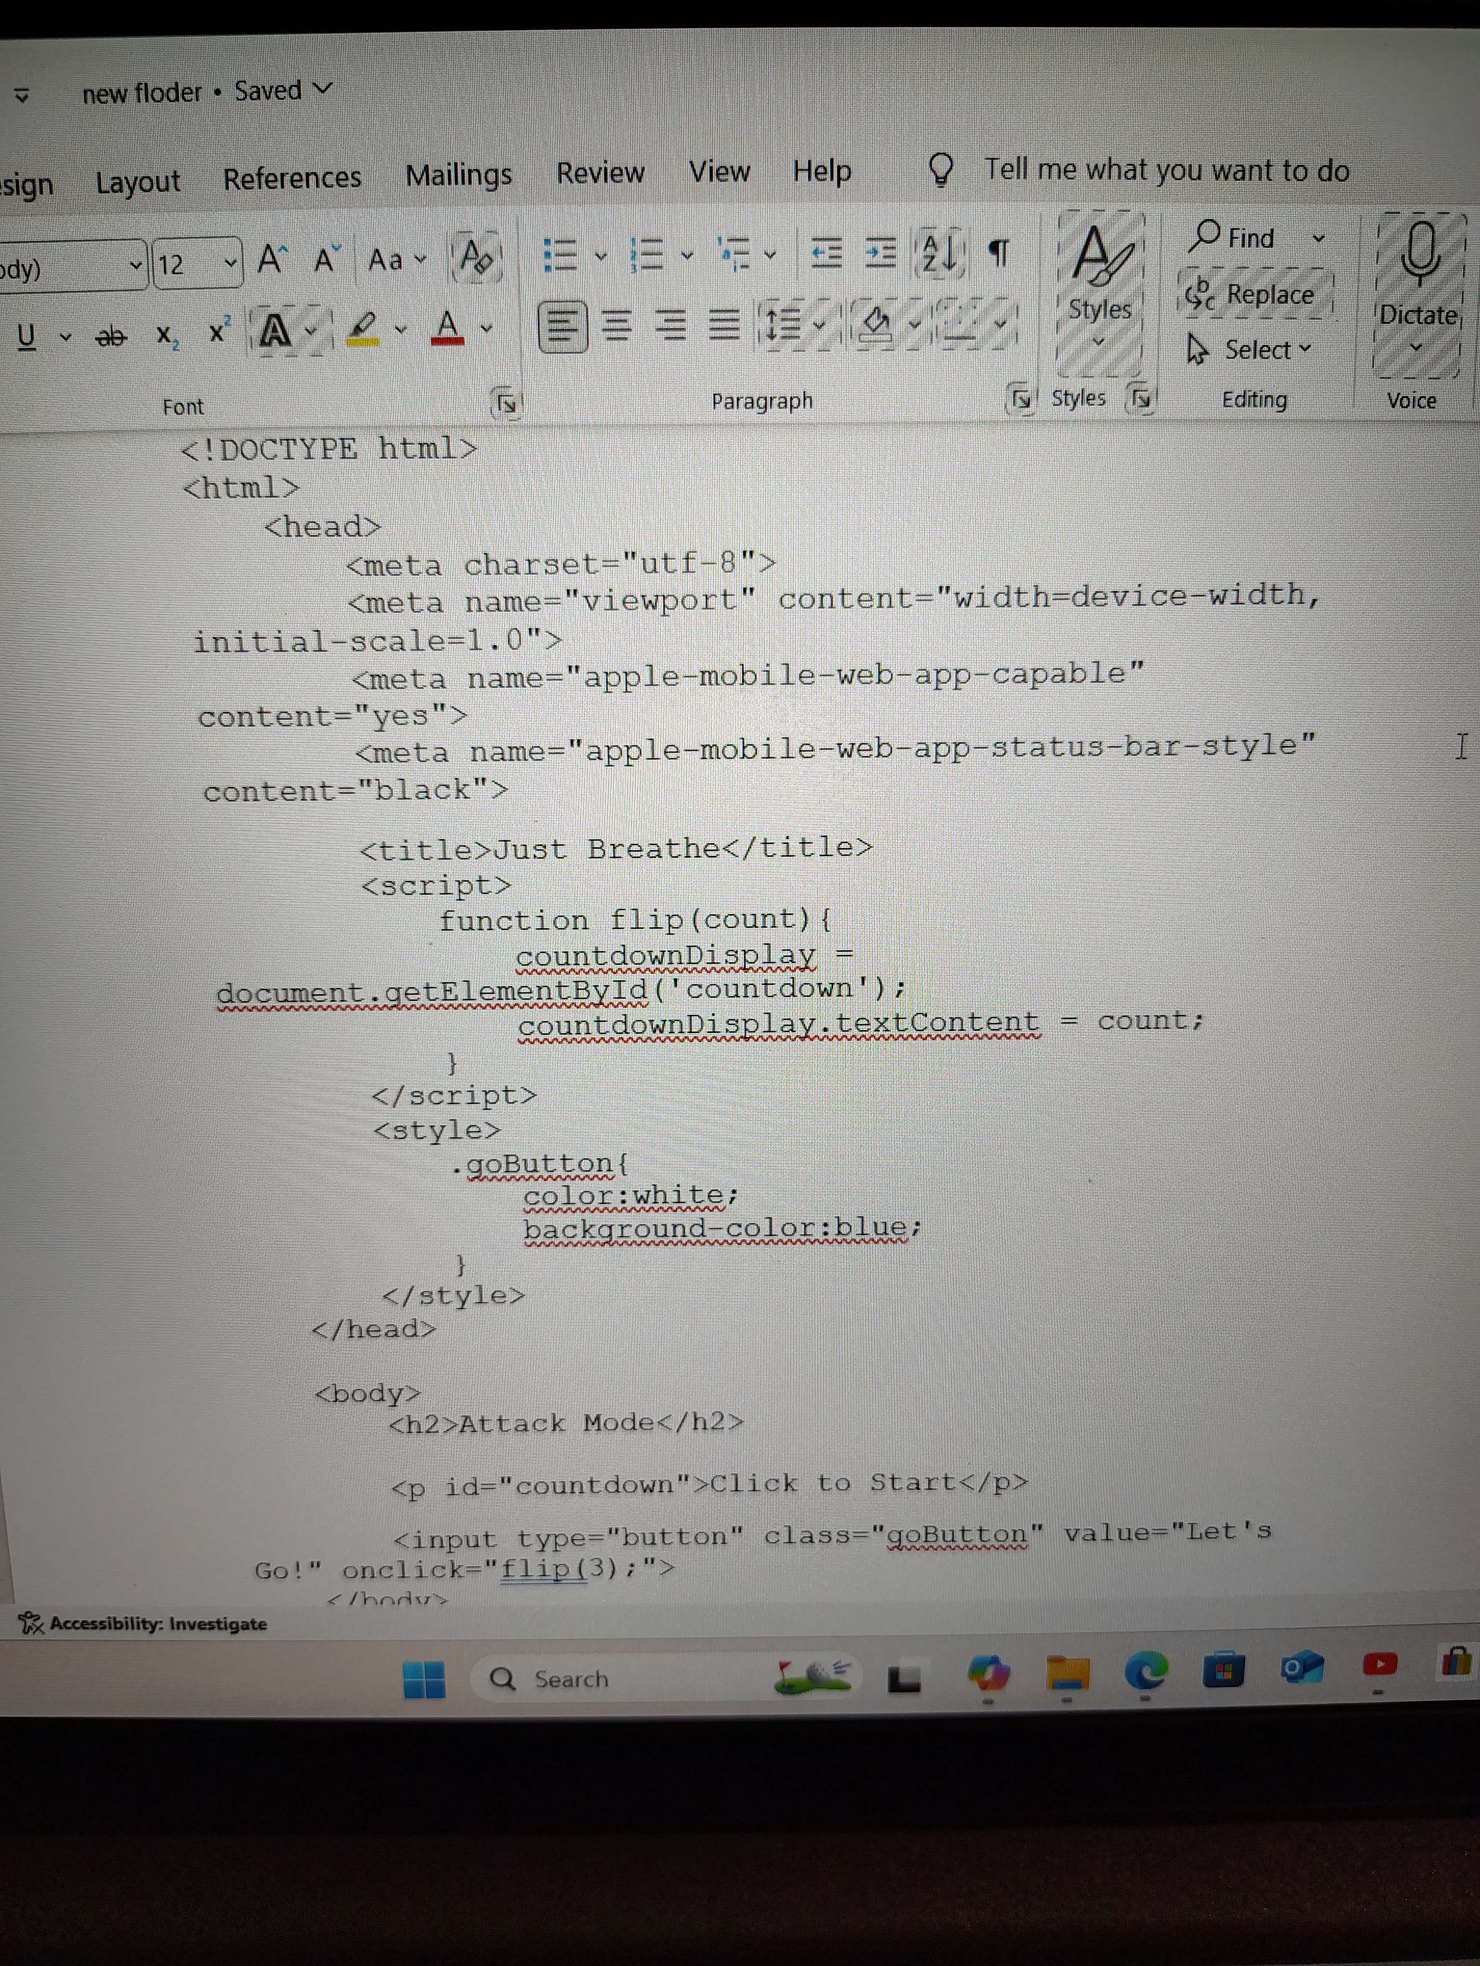Image resolution: width=1480 pixels, height=1966 pixels.
Task: Switch to the Review tab
Action: pyautogui.click(x=600, y=173)
